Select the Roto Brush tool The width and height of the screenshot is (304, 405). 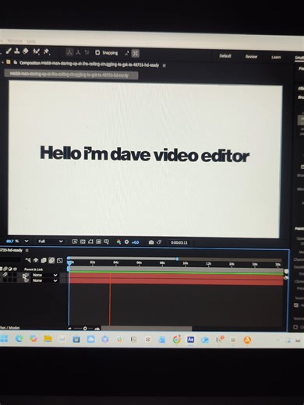tap(36, 51)
